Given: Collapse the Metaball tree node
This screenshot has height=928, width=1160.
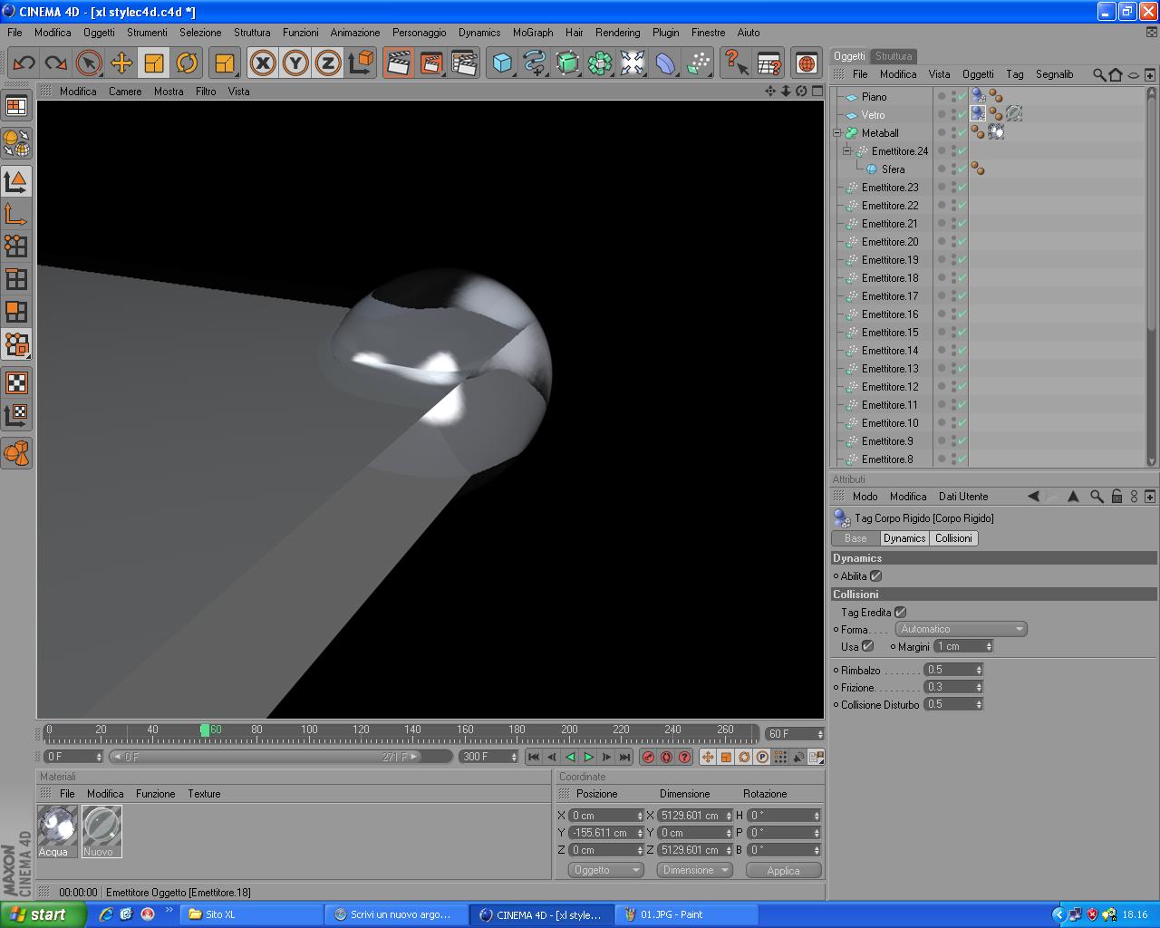Looking at the screenshot, I should click(x=837, y=132).
